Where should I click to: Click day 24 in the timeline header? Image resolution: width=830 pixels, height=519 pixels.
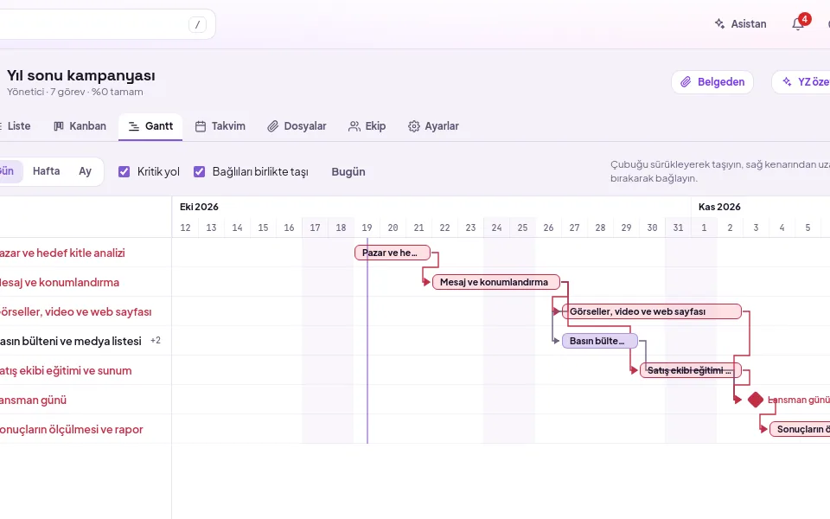[496, 227]
